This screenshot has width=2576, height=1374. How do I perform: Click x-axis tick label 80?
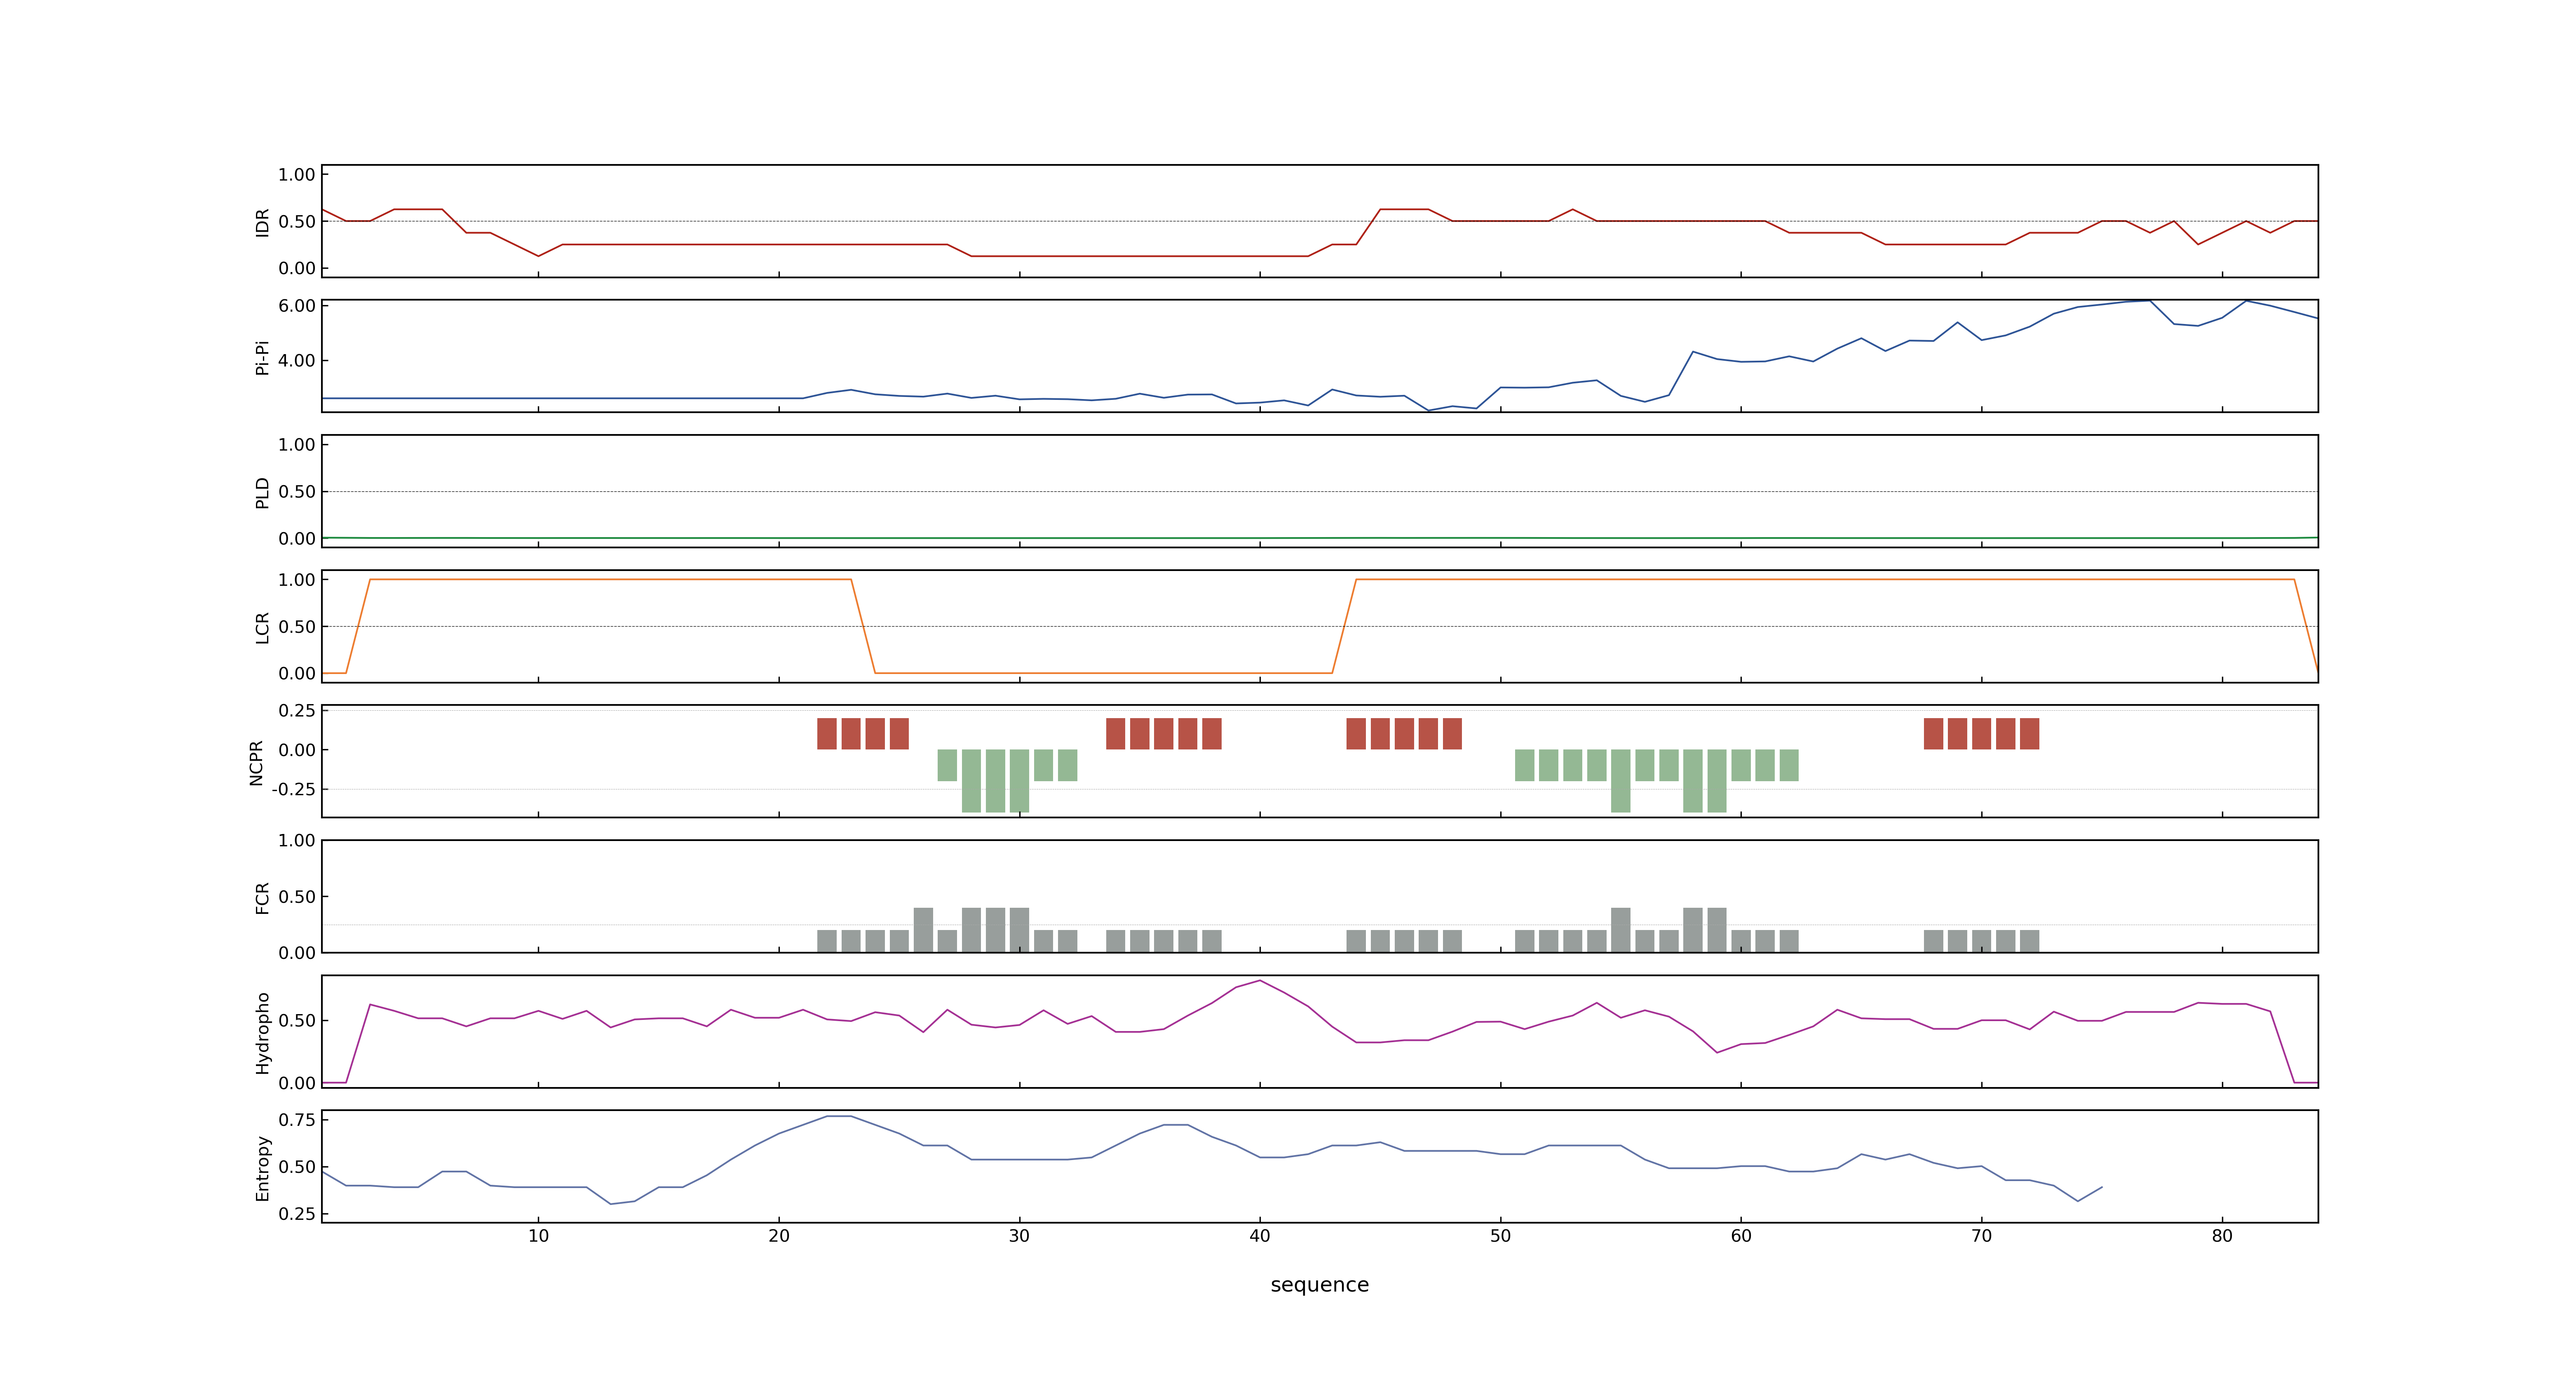2222,1236
